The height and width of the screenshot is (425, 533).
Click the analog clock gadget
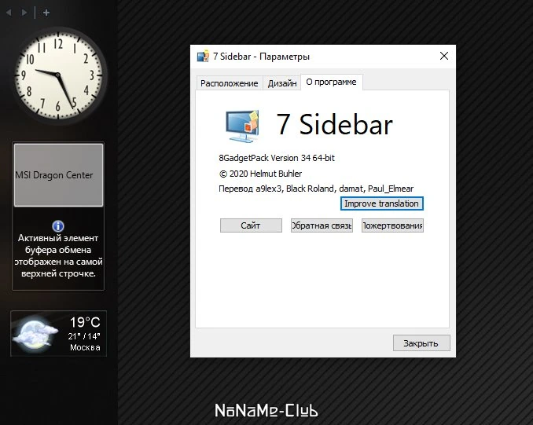coord(58,75)
